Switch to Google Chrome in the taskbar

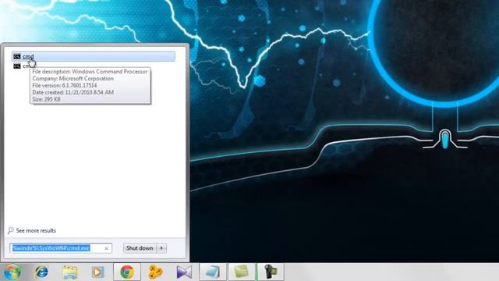[x=127, y=272]
